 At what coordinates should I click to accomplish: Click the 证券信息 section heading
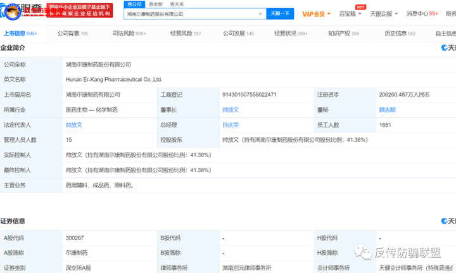(13, 221)
